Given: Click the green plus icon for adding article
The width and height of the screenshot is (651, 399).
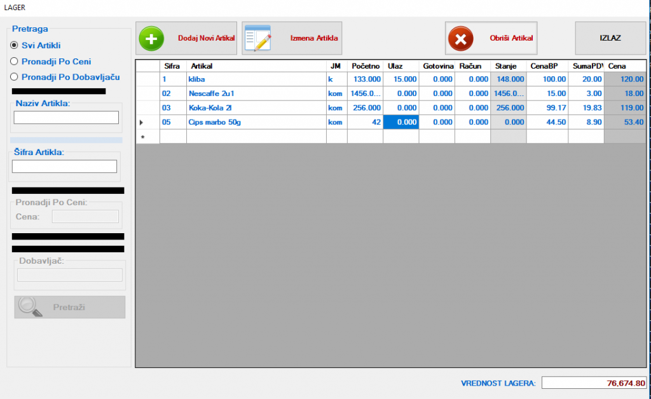Looking at the screenshot, I should coord(151,38).
